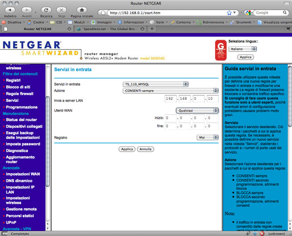Open the tab list button
This screenshot has width=292, height=236.
click(x=288, y=29)
